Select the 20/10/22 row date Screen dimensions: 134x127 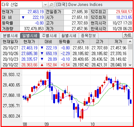point(10,65)
